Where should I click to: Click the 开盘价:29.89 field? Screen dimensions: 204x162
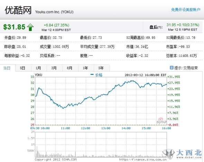15,38
